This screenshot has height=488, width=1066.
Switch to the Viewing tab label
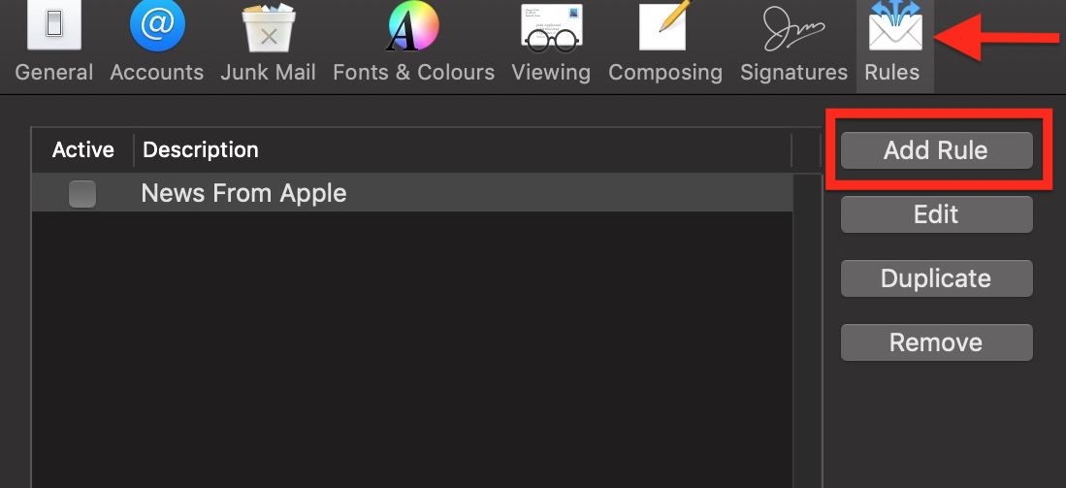(x=550, y=73)
